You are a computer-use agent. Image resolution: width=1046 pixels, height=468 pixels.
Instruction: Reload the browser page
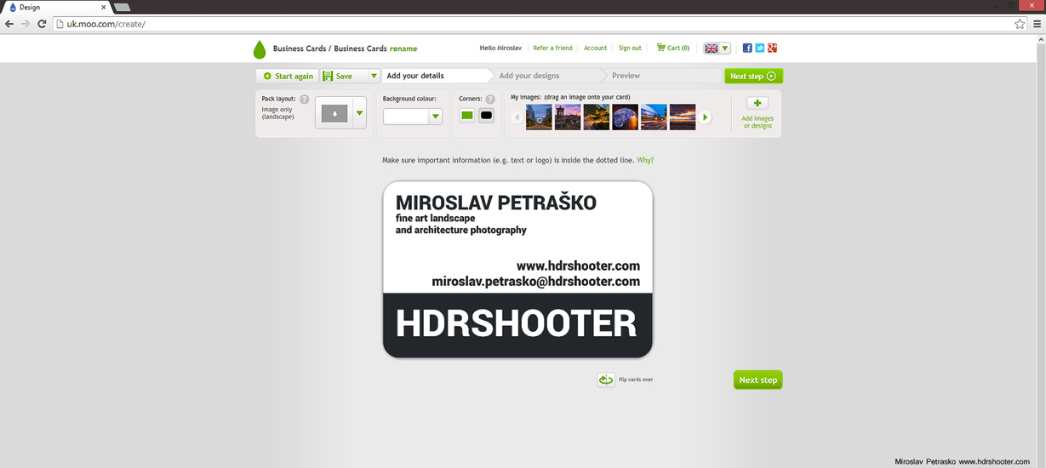[x=42, y=24]
